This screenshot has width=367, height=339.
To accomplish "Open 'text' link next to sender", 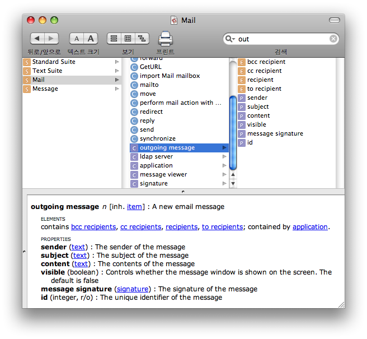I will 78,247.
